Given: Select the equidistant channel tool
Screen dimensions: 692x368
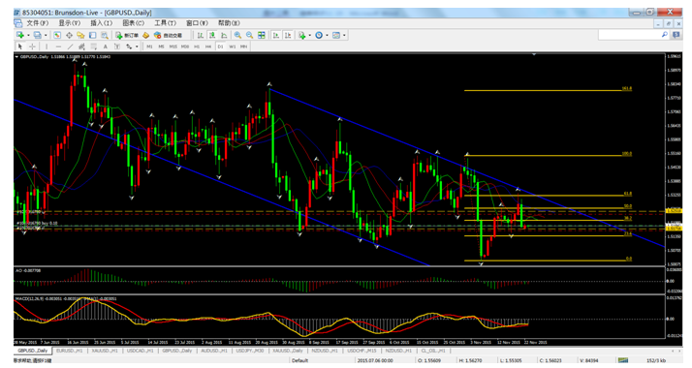Looking at the screenshot, I should [x=81, y=46].
